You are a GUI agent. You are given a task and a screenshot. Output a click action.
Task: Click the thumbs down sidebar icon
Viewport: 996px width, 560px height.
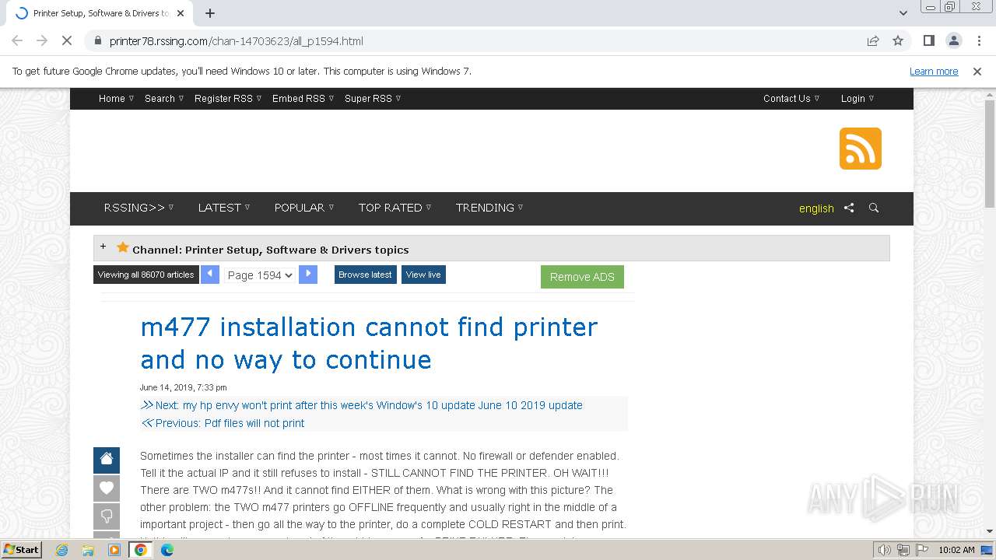coord(107,516)
